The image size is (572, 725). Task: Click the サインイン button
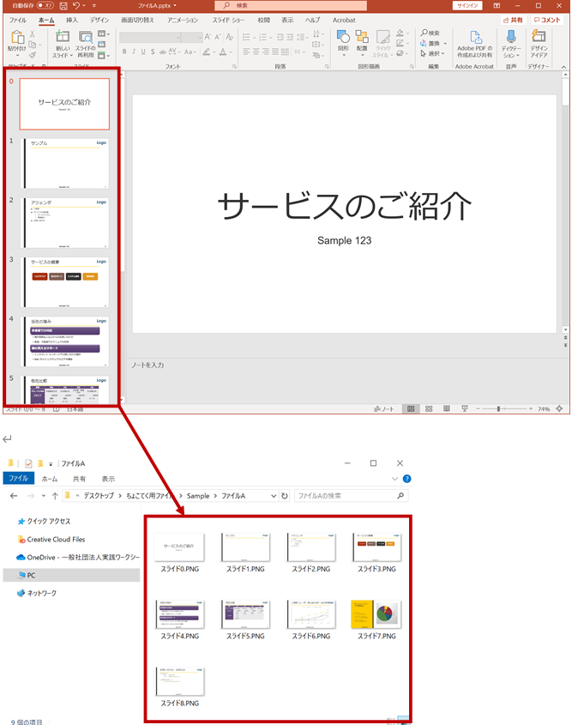(467, 5)
